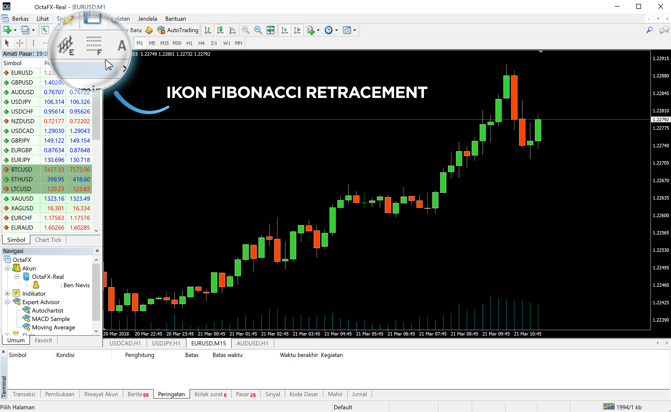Switch timeframe to M15
This screenshot has width=671, height=412.
coord(165,43)
